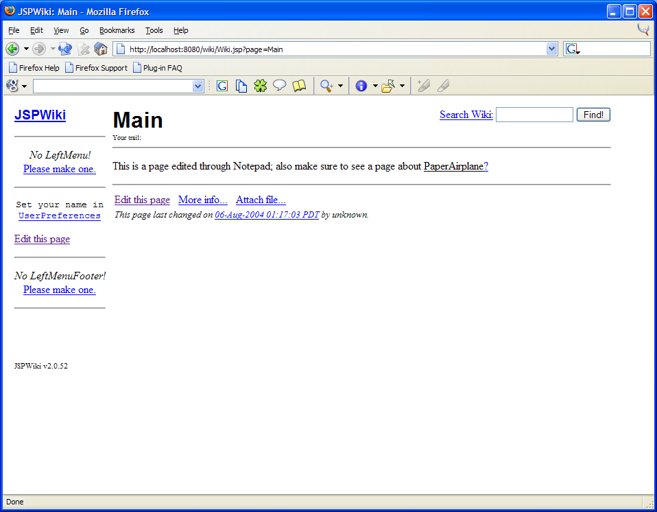Image resolution: width=657 pixels, height=512 pixels.
Task: Click the 'JSPWiki v2.0.52' version text
Action: point(41,366)
